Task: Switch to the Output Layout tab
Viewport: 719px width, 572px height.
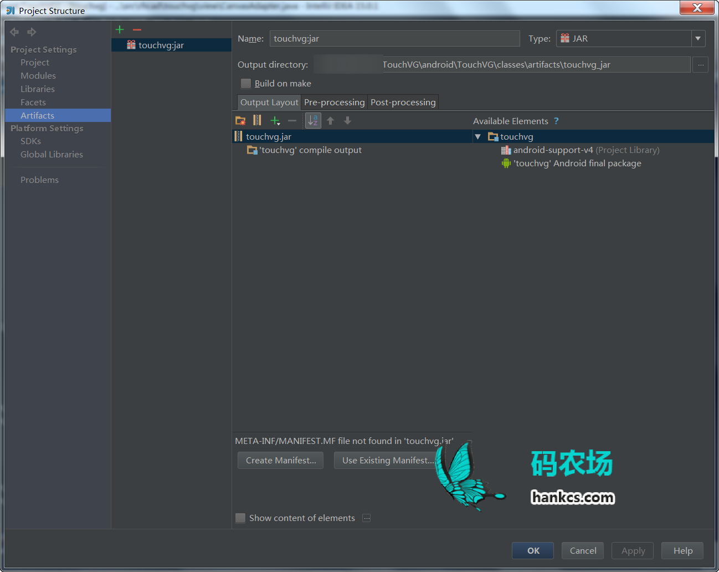Action: click(x=269, y=103)
